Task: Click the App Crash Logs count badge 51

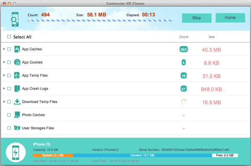Action: 184,89
